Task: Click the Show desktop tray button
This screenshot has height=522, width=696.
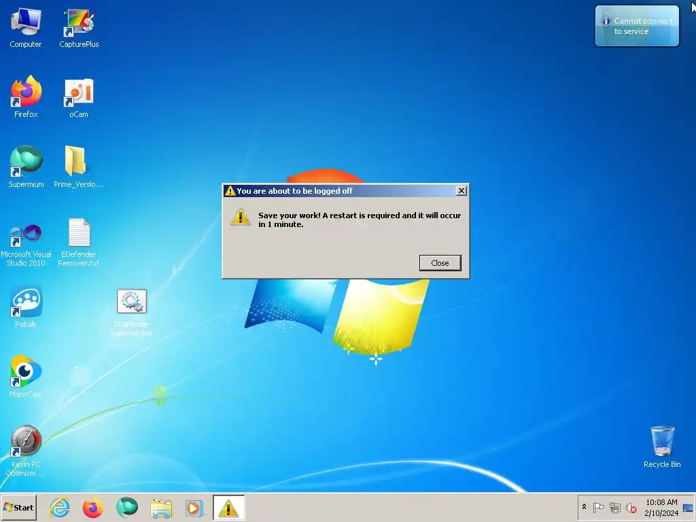Action: [688, 507]
